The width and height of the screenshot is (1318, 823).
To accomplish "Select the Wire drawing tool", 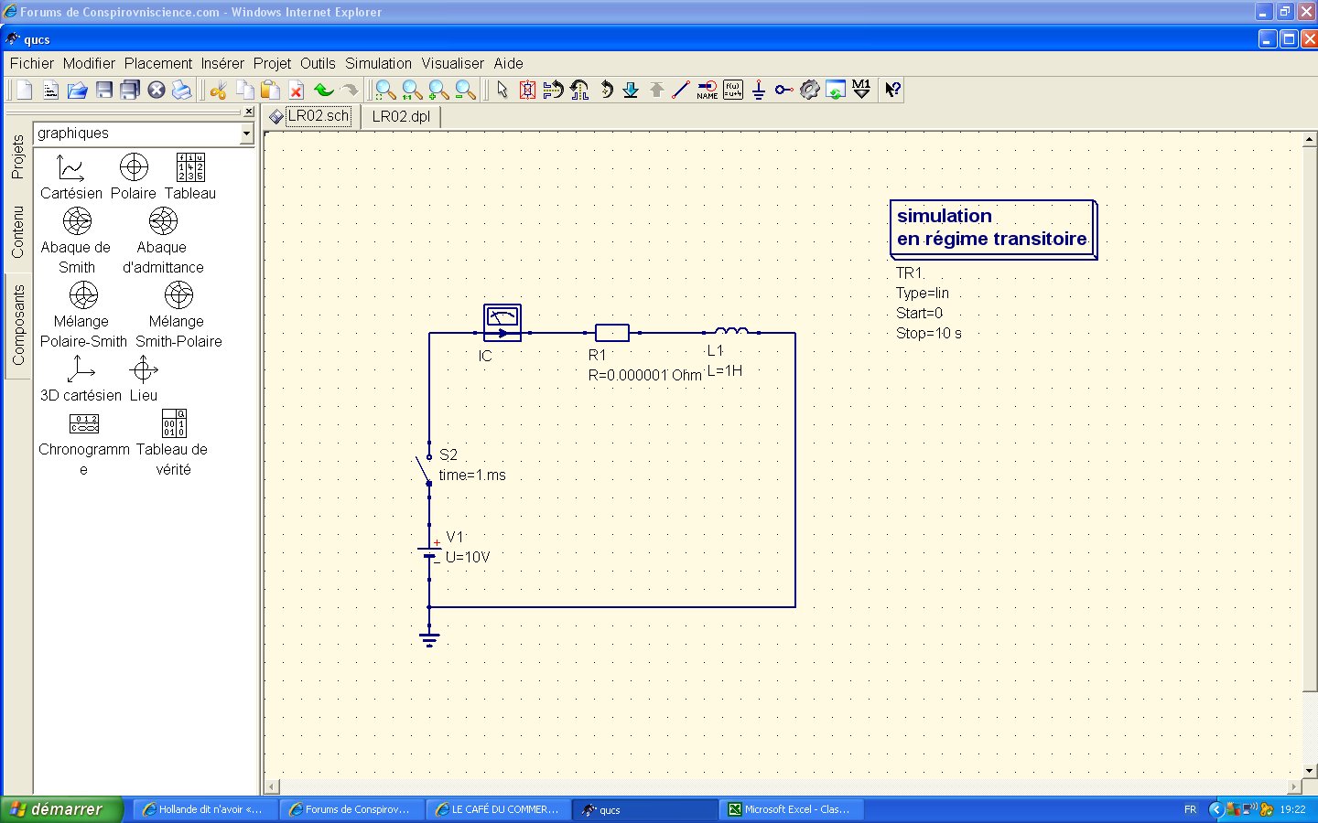I will 681,90.
